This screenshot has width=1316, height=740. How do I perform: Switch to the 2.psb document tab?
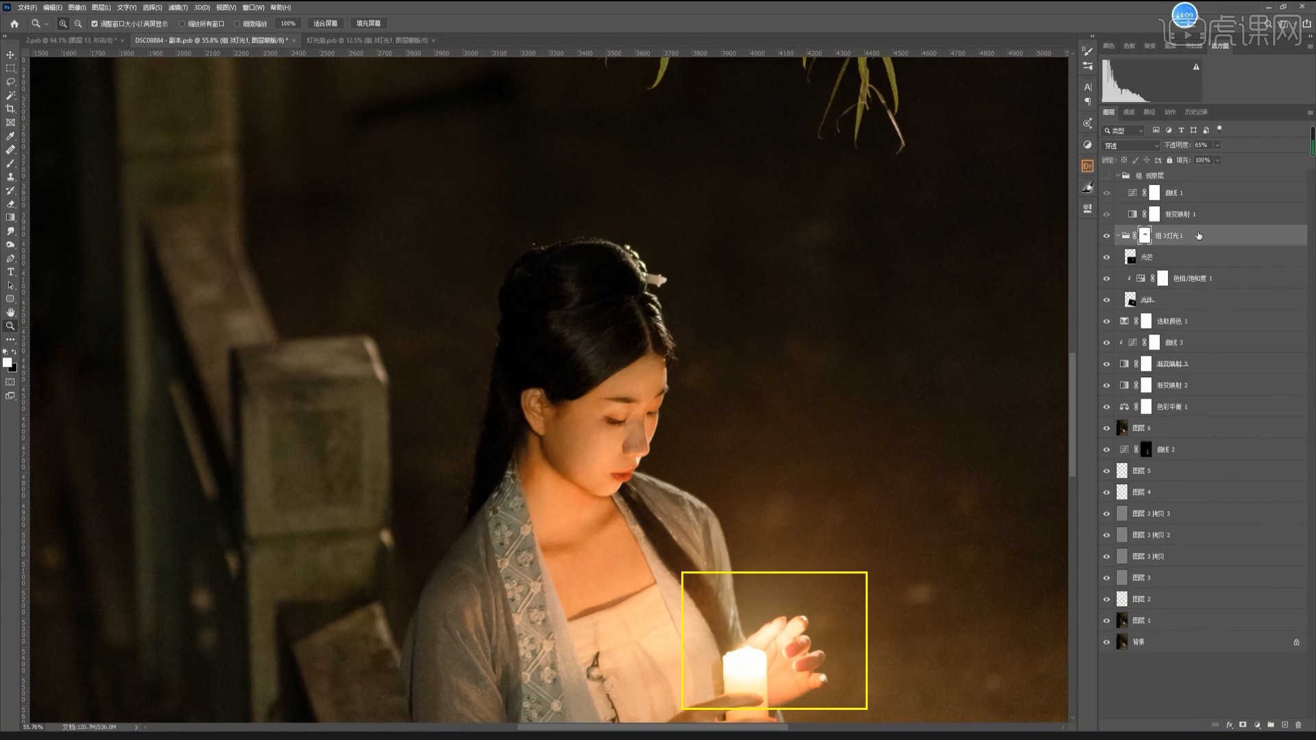click(x=69, y=40)
